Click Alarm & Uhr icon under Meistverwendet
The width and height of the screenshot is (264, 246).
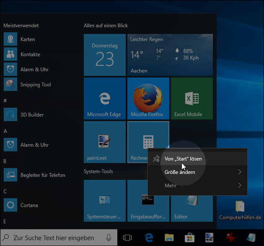point(10,69)
